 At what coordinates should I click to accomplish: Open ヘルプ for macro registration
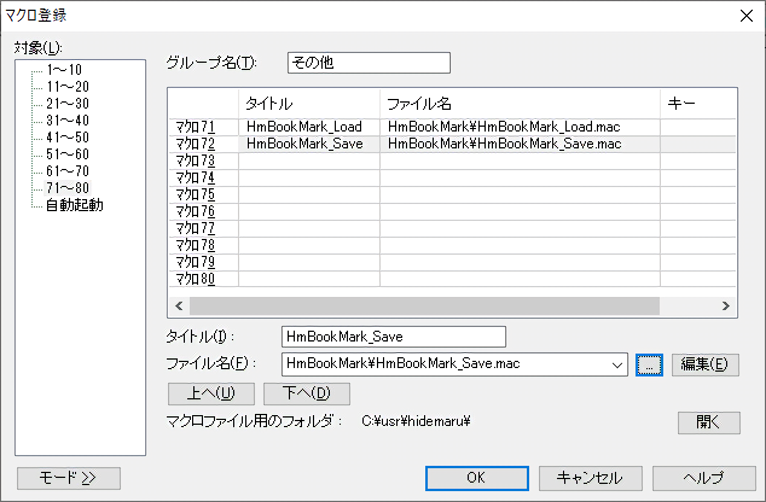pyautogui.click(x=704, y=478)
